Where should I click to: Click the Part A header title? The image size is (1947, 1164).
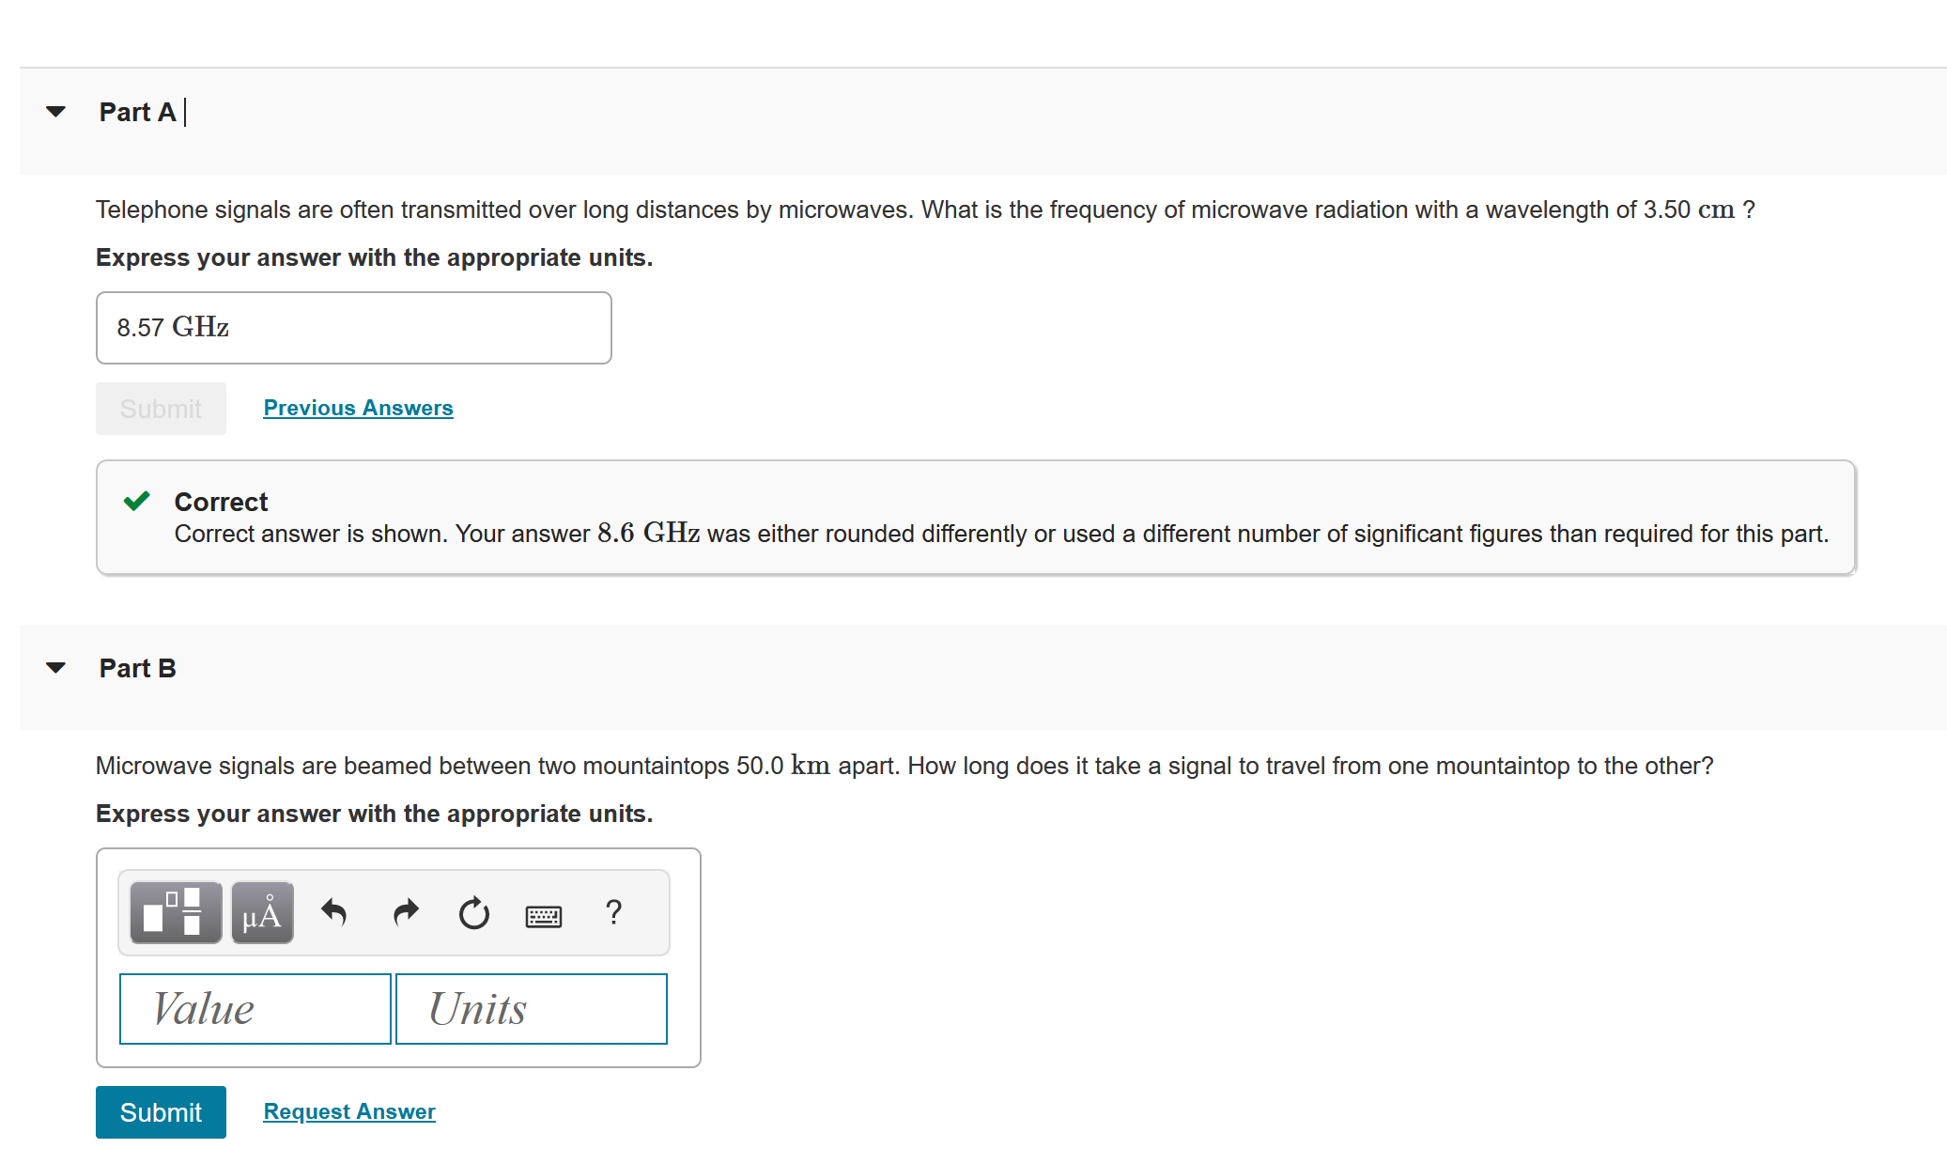[x=138, y=112]
